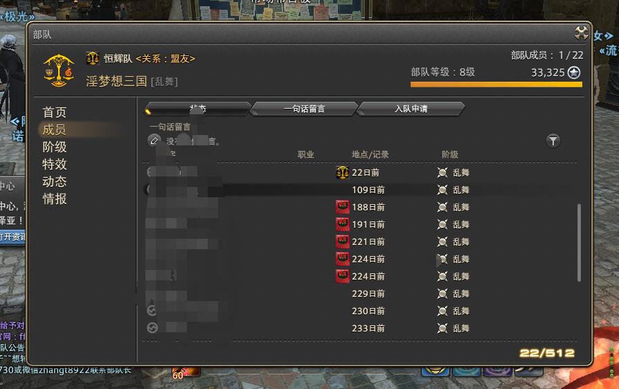
Task: Select the member row showing 229日前
Action: [x=359, y=293]
